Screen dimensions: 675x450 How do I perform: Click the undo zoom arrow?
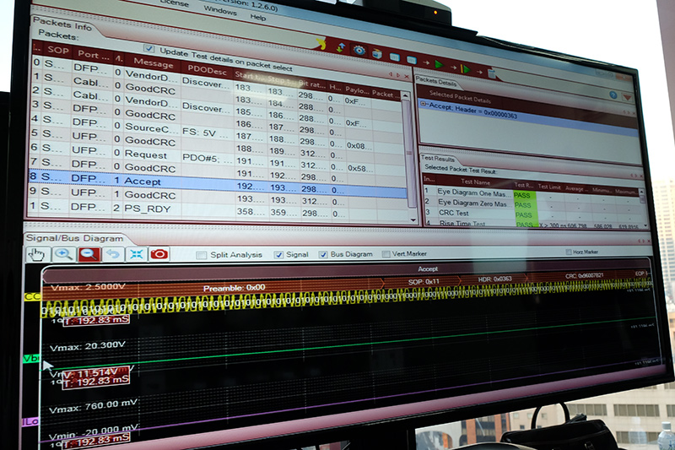tap(113, 254)
